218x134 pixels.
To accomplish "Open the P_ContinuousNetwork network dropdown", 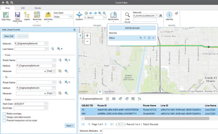I will [156, 15].
